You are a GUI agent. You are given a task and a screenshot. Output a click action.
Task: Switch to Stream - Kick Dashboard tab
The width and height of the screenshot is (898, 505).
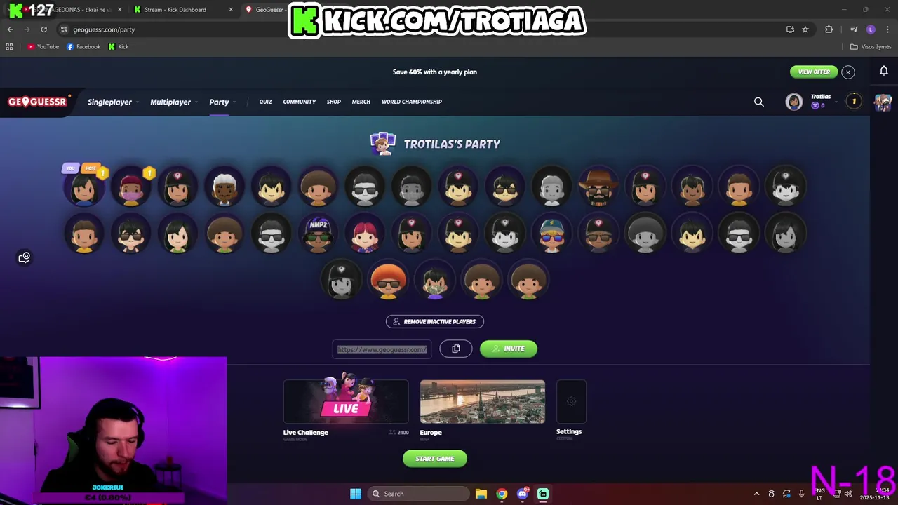pos(175,10)
